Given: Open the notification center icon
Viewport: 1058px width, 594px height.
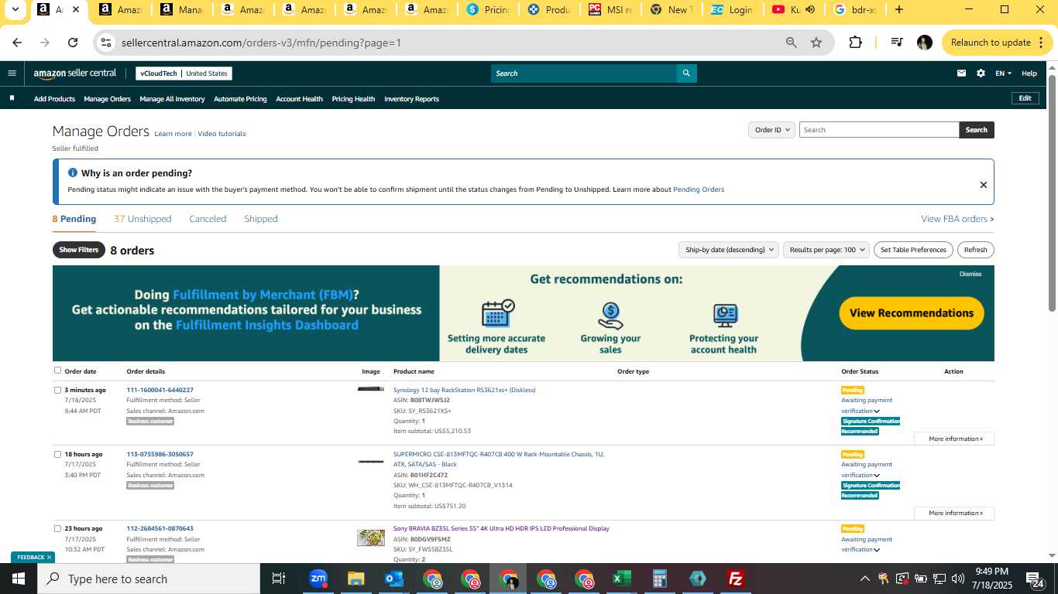Looking at the screenshot, I should pyautogui.click(x=1035, y=579).
